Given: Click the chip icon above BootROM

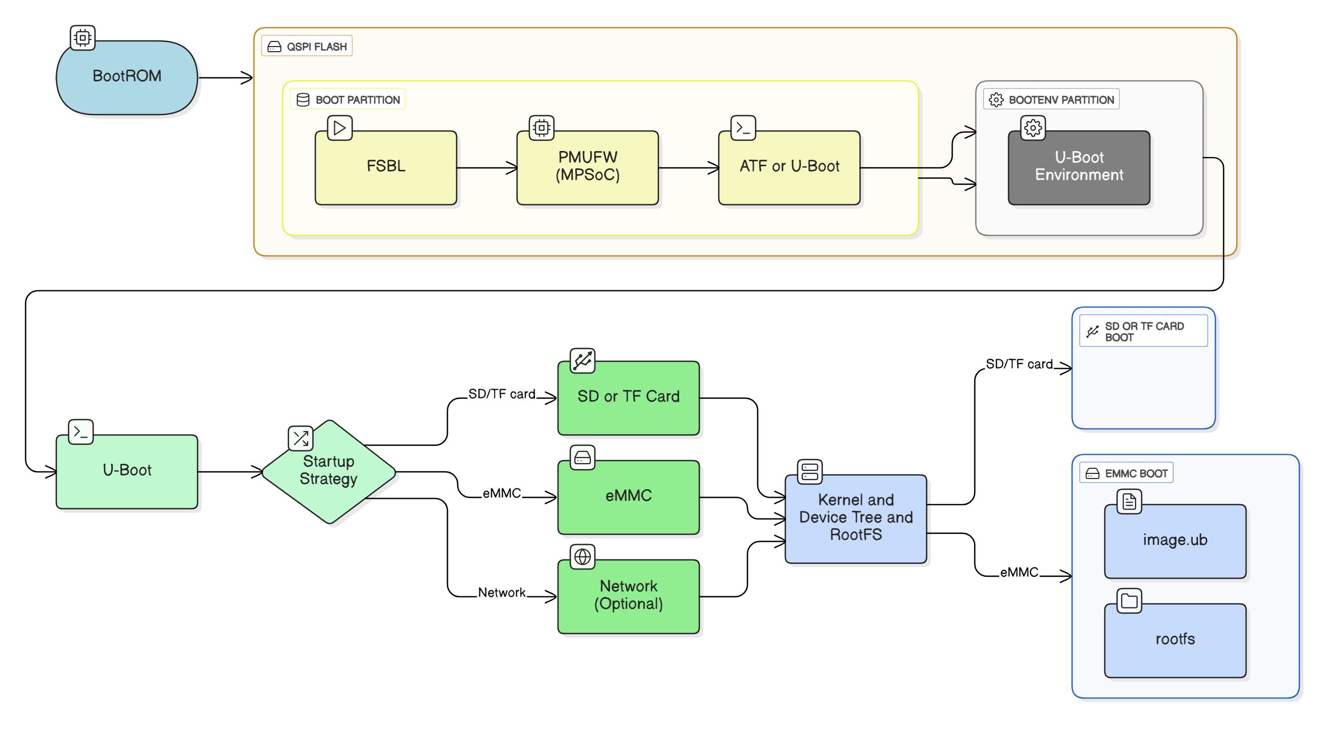Looking at the screenshot, I should pyautogui.click(x=82, y=37).
